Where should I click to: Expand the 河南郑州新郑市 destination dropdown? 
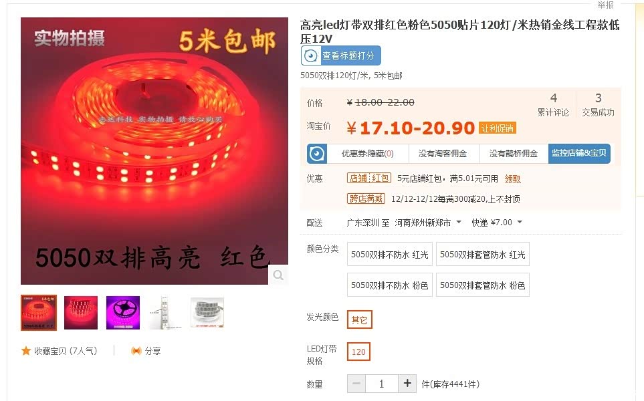pos(428,223)
